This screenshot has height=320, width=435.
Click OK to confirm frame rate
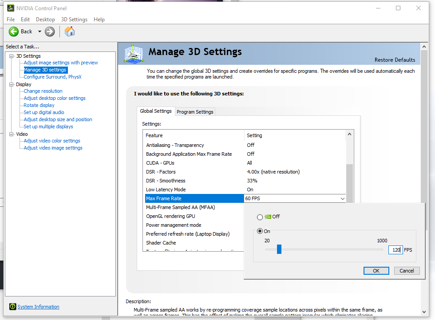click(x=376, y=271)
